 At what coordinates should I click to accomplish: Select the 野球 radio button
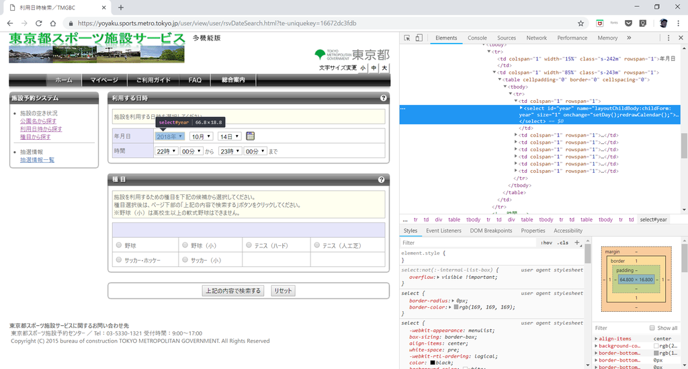click(119, 245)
